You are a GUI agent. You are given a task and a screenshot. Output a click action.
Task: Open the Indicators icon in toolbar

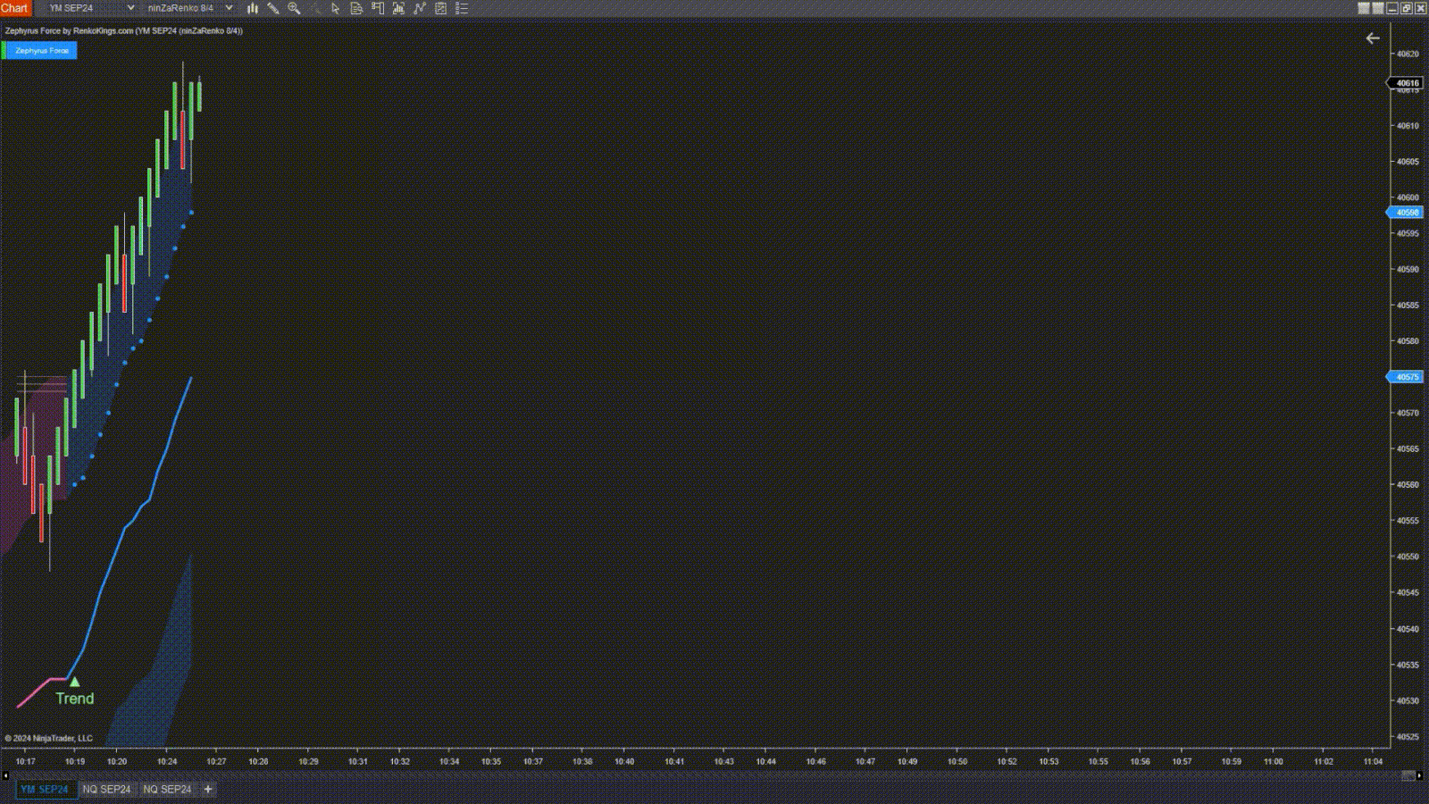[398, 8]
